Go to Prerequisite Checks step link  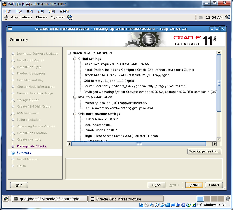tap(32, 146)
